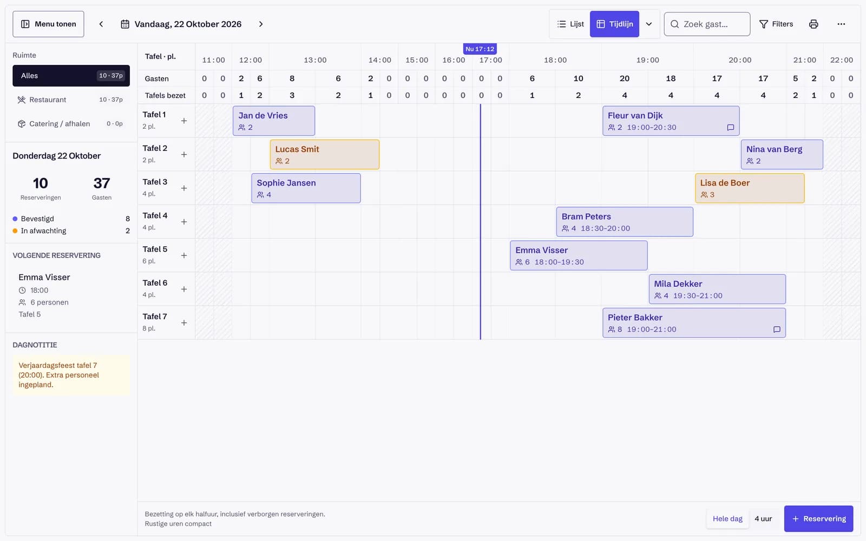Switch to Lijst view

tap(570, 24)
